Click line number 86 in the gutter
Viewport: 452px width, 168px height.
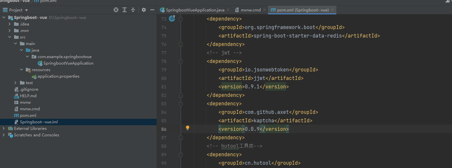[163, 129]
